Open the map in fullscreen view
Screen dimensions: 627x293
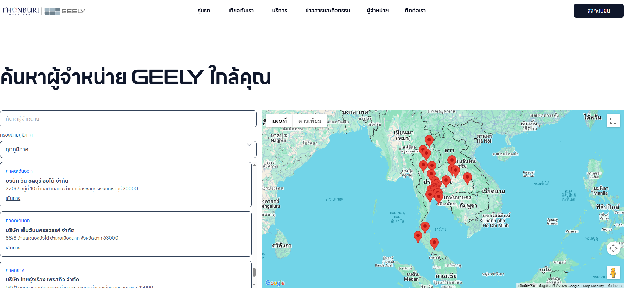(613, 121)
